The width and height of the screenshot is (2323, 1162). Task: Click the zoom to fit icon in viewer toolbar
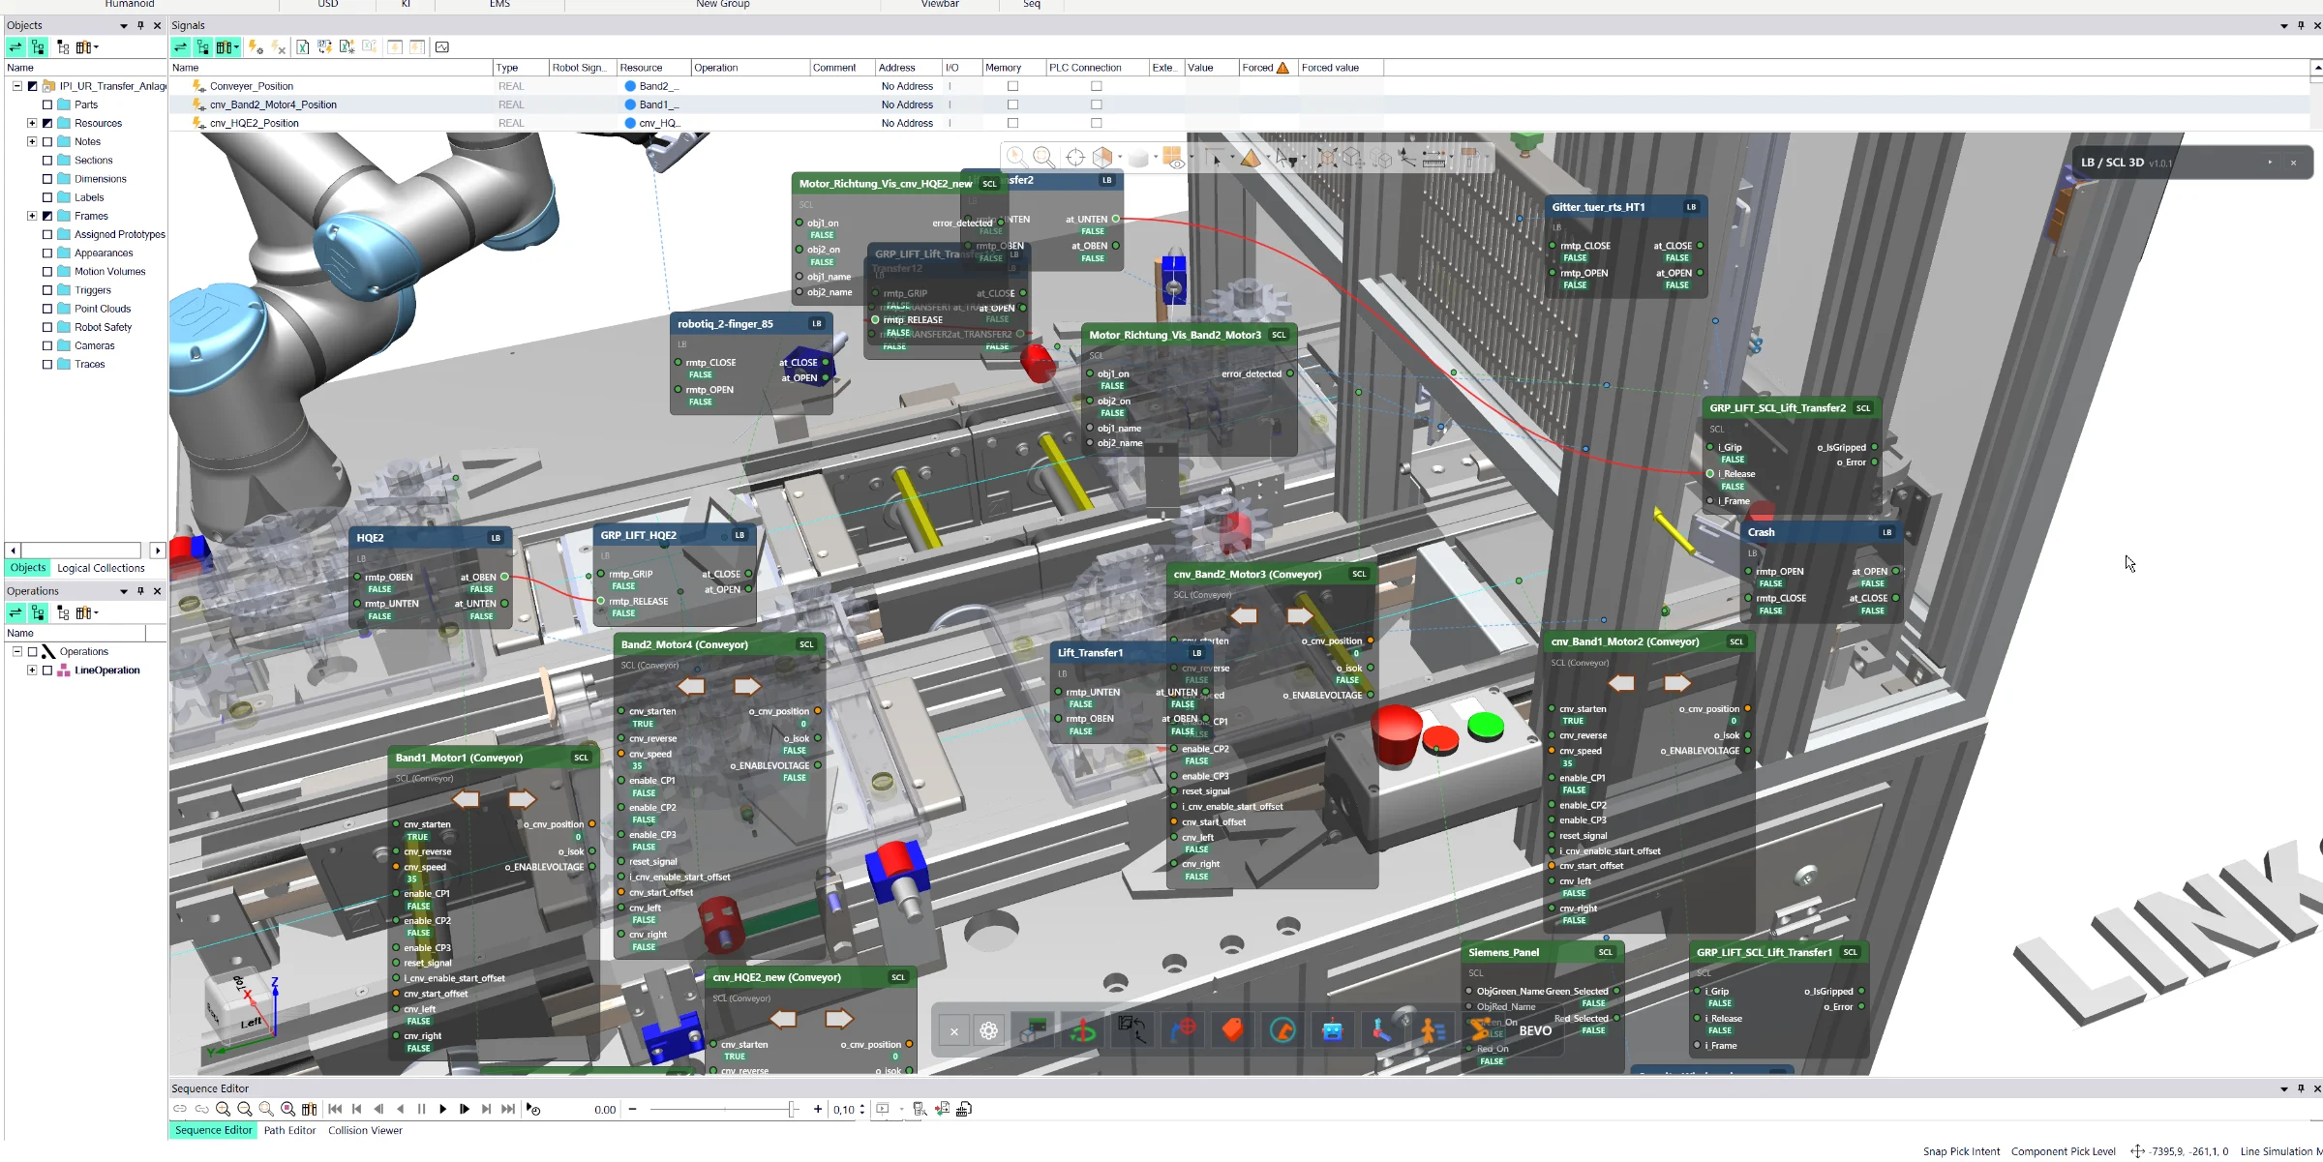1043,157
